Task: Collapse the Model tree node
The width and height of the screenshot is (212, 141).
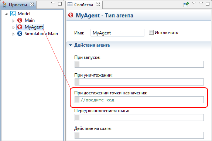Action: click(6, 14)
